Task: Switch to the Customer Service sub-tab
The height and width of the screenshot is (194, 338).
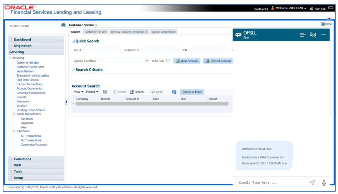Action: click(96, 32)
